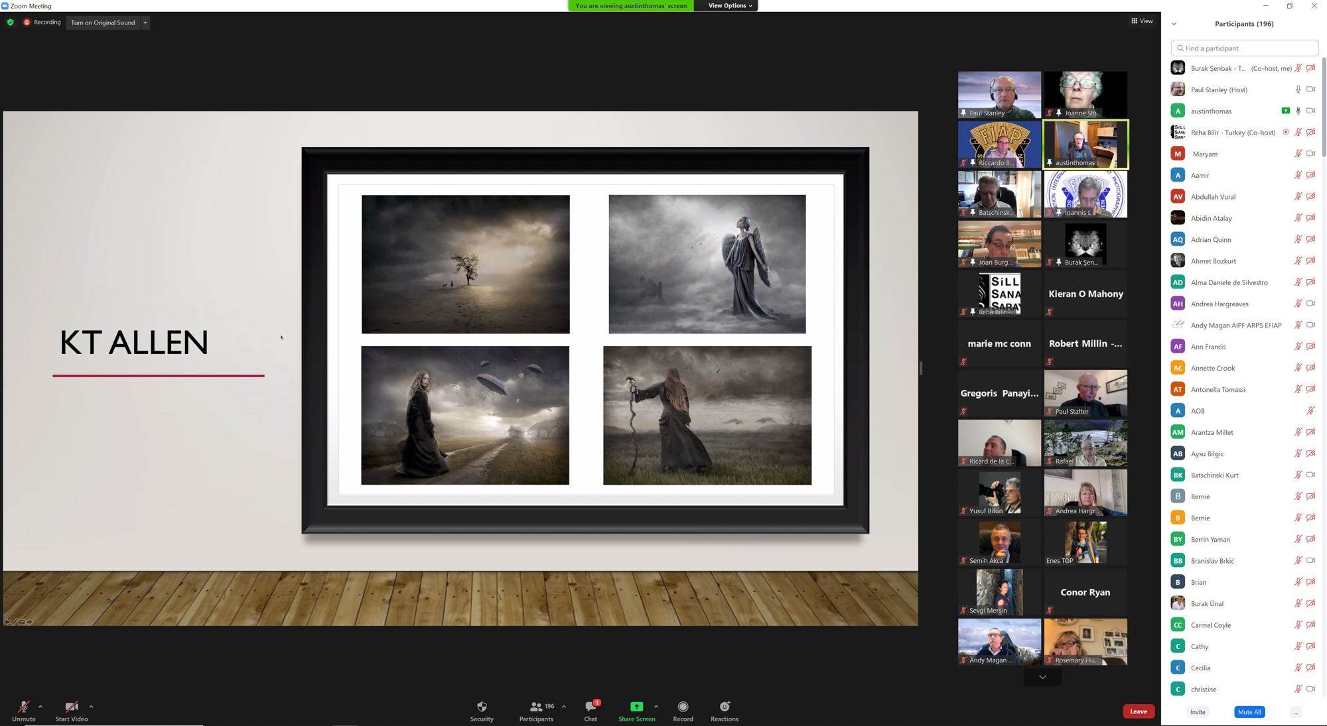Click Burak Şenbak's avatar in the participants list

click(x=1178, y=68)
